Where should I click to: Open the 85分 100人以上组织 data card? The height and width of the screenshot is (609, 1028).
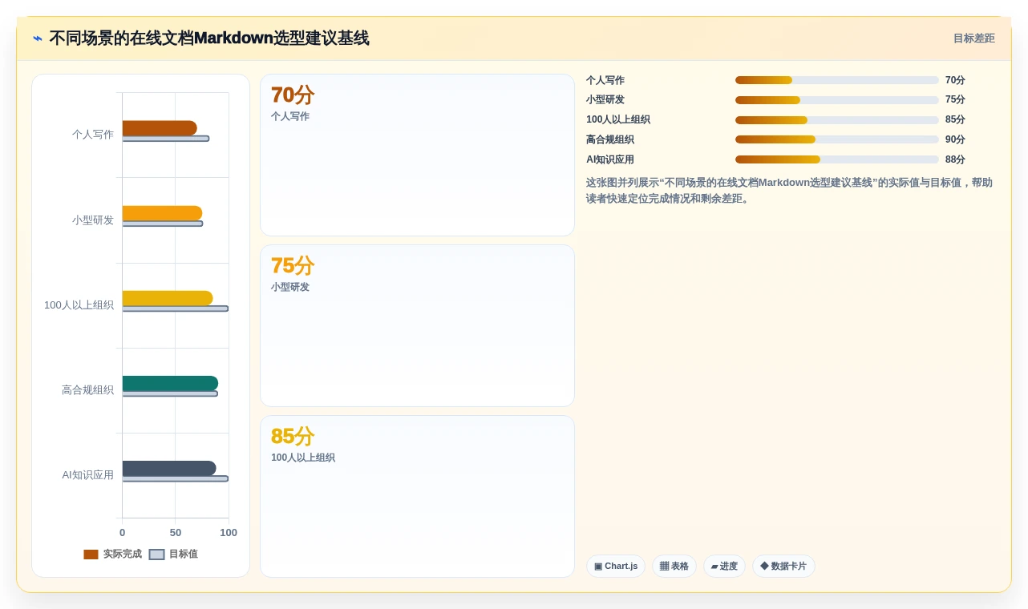(417, 496)
